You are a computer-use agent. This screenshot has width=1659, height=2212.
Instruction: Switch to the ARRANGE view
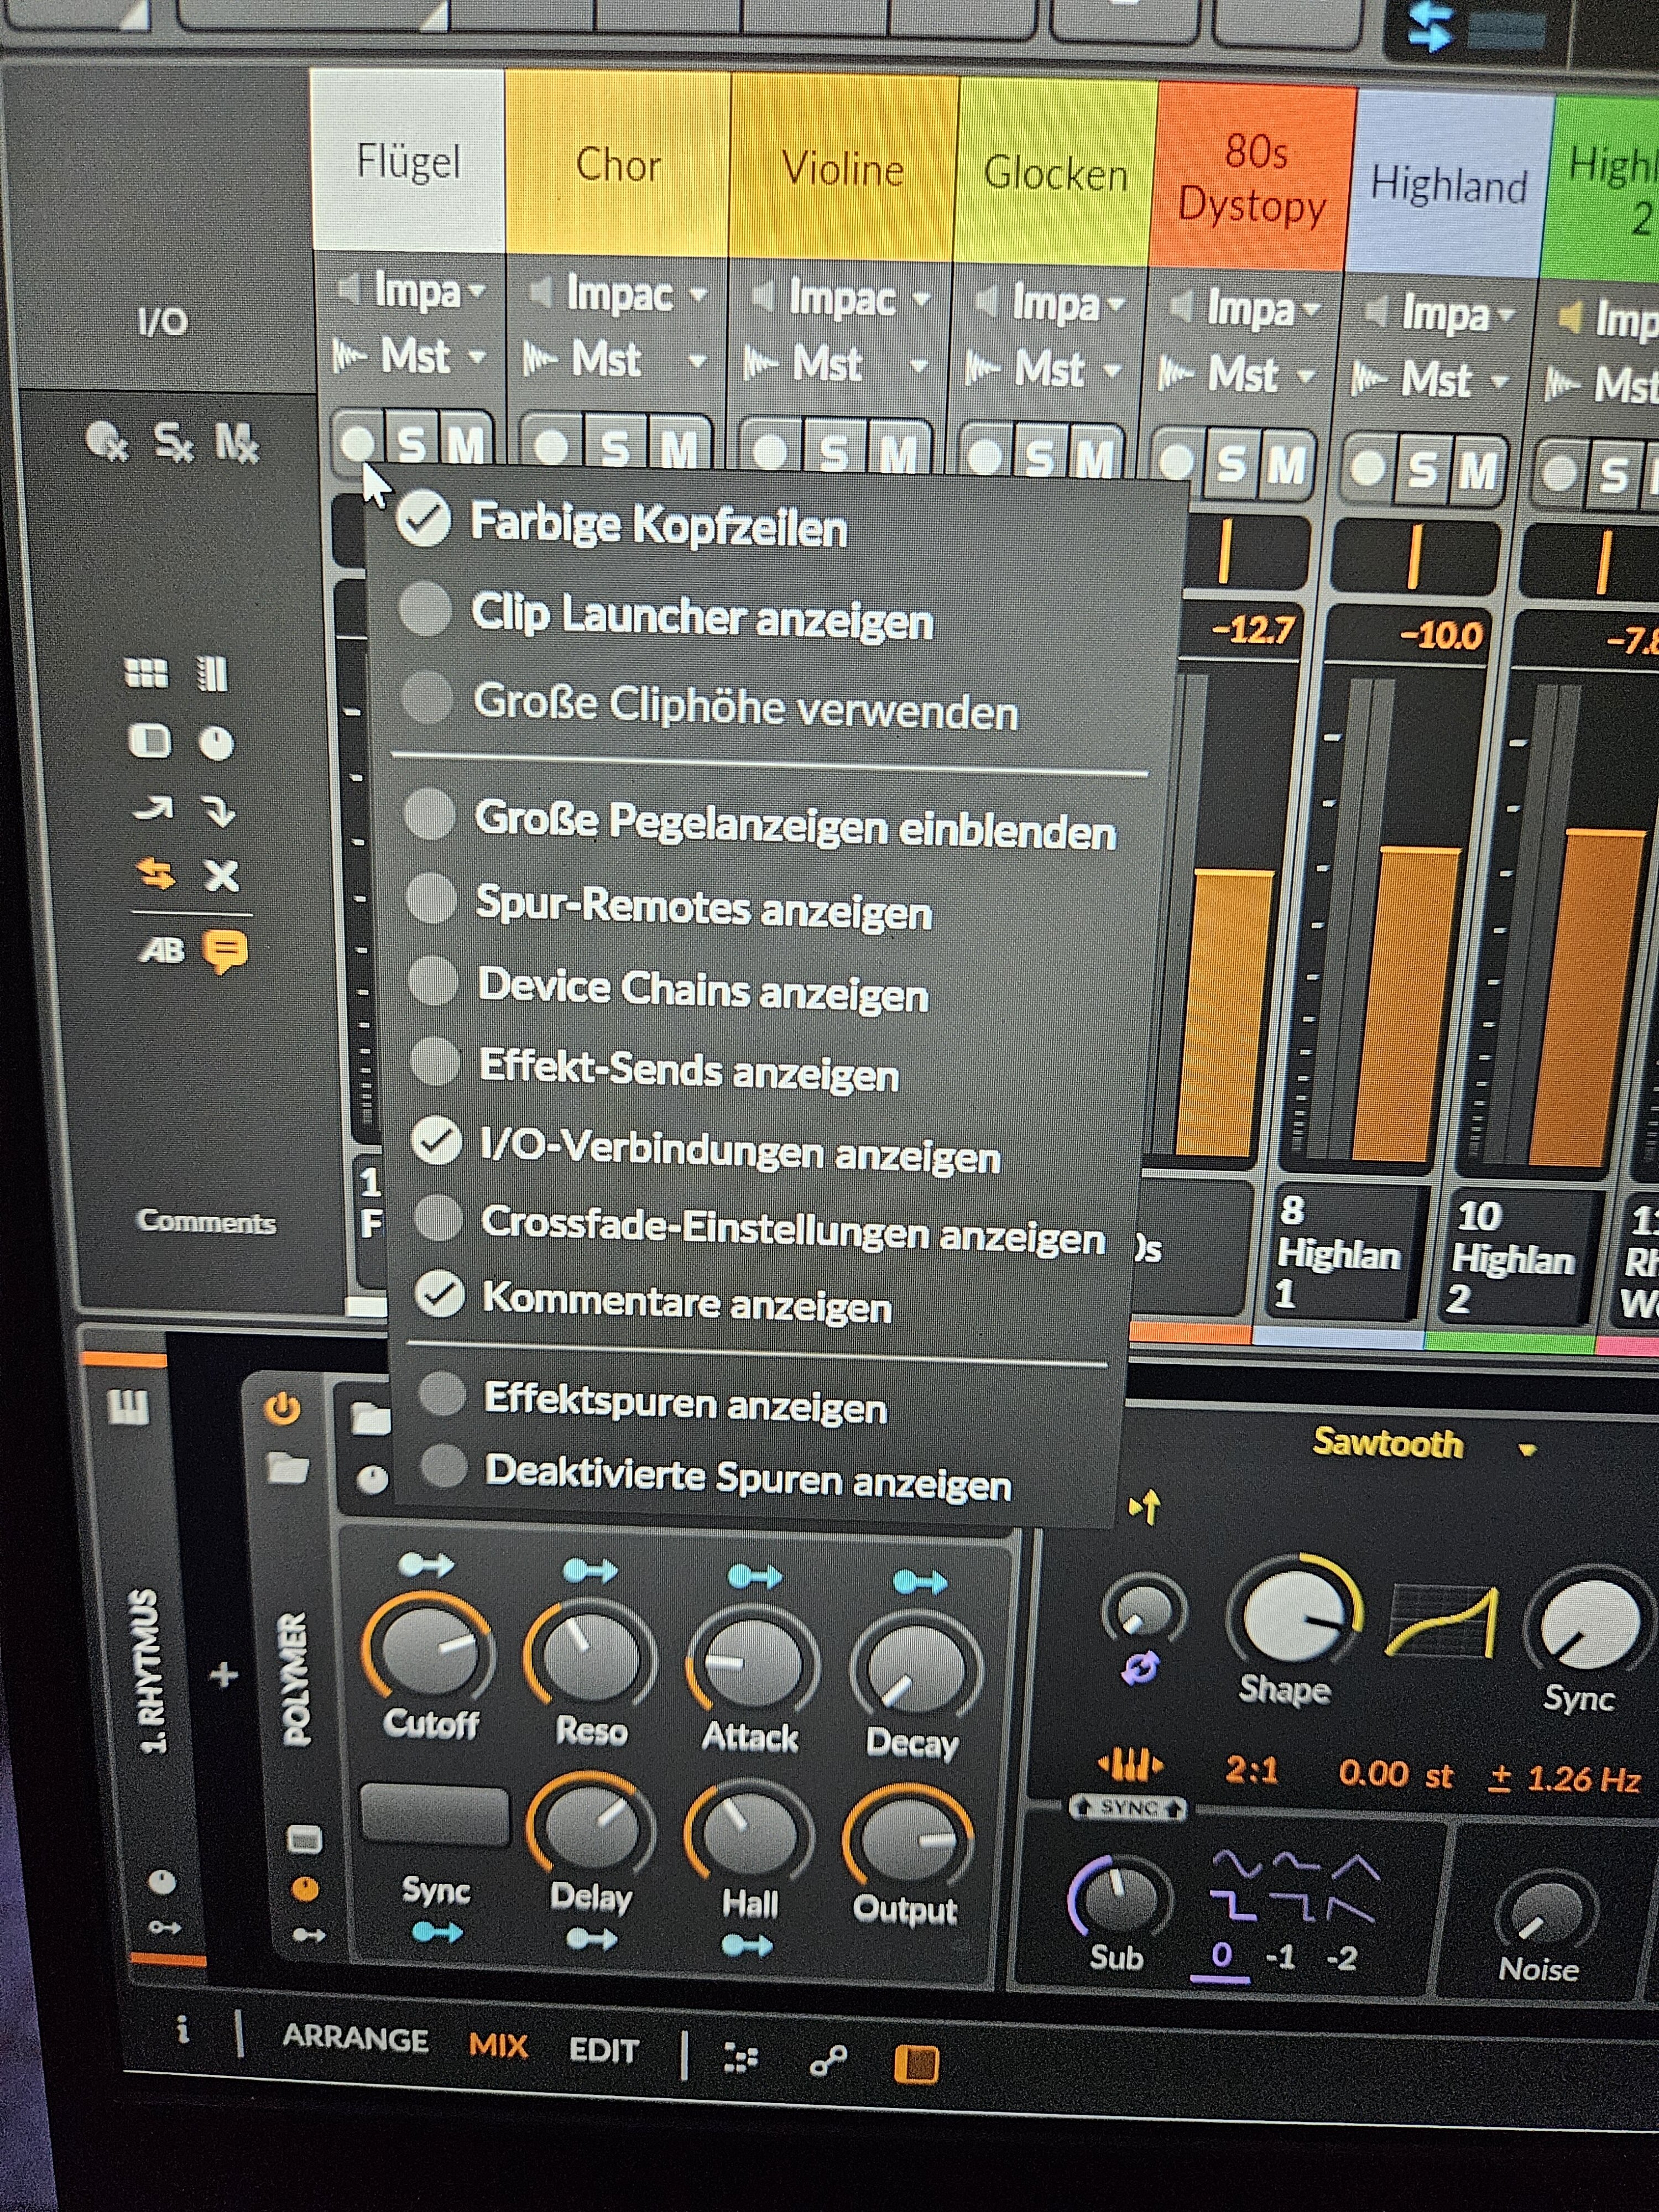tap(355, 2038)
